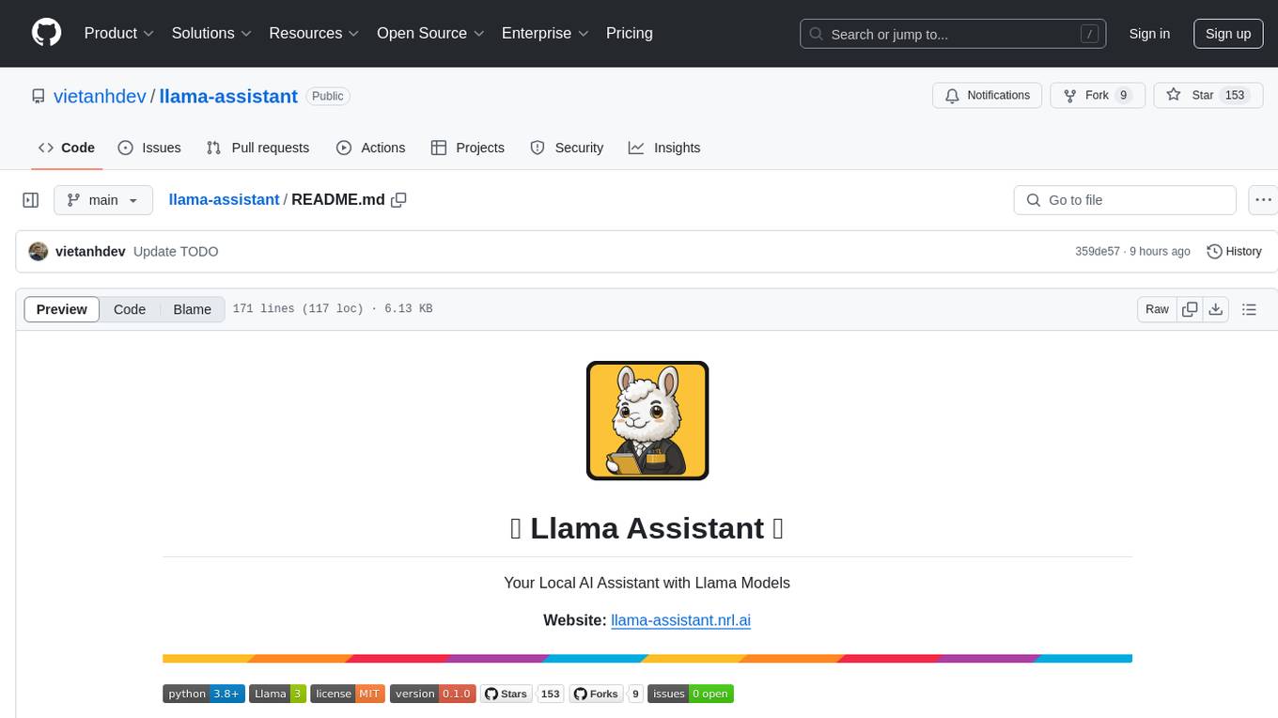Click the Notifications bell button
Viewport: 1278px width, 718px height.
pos(988,96)
